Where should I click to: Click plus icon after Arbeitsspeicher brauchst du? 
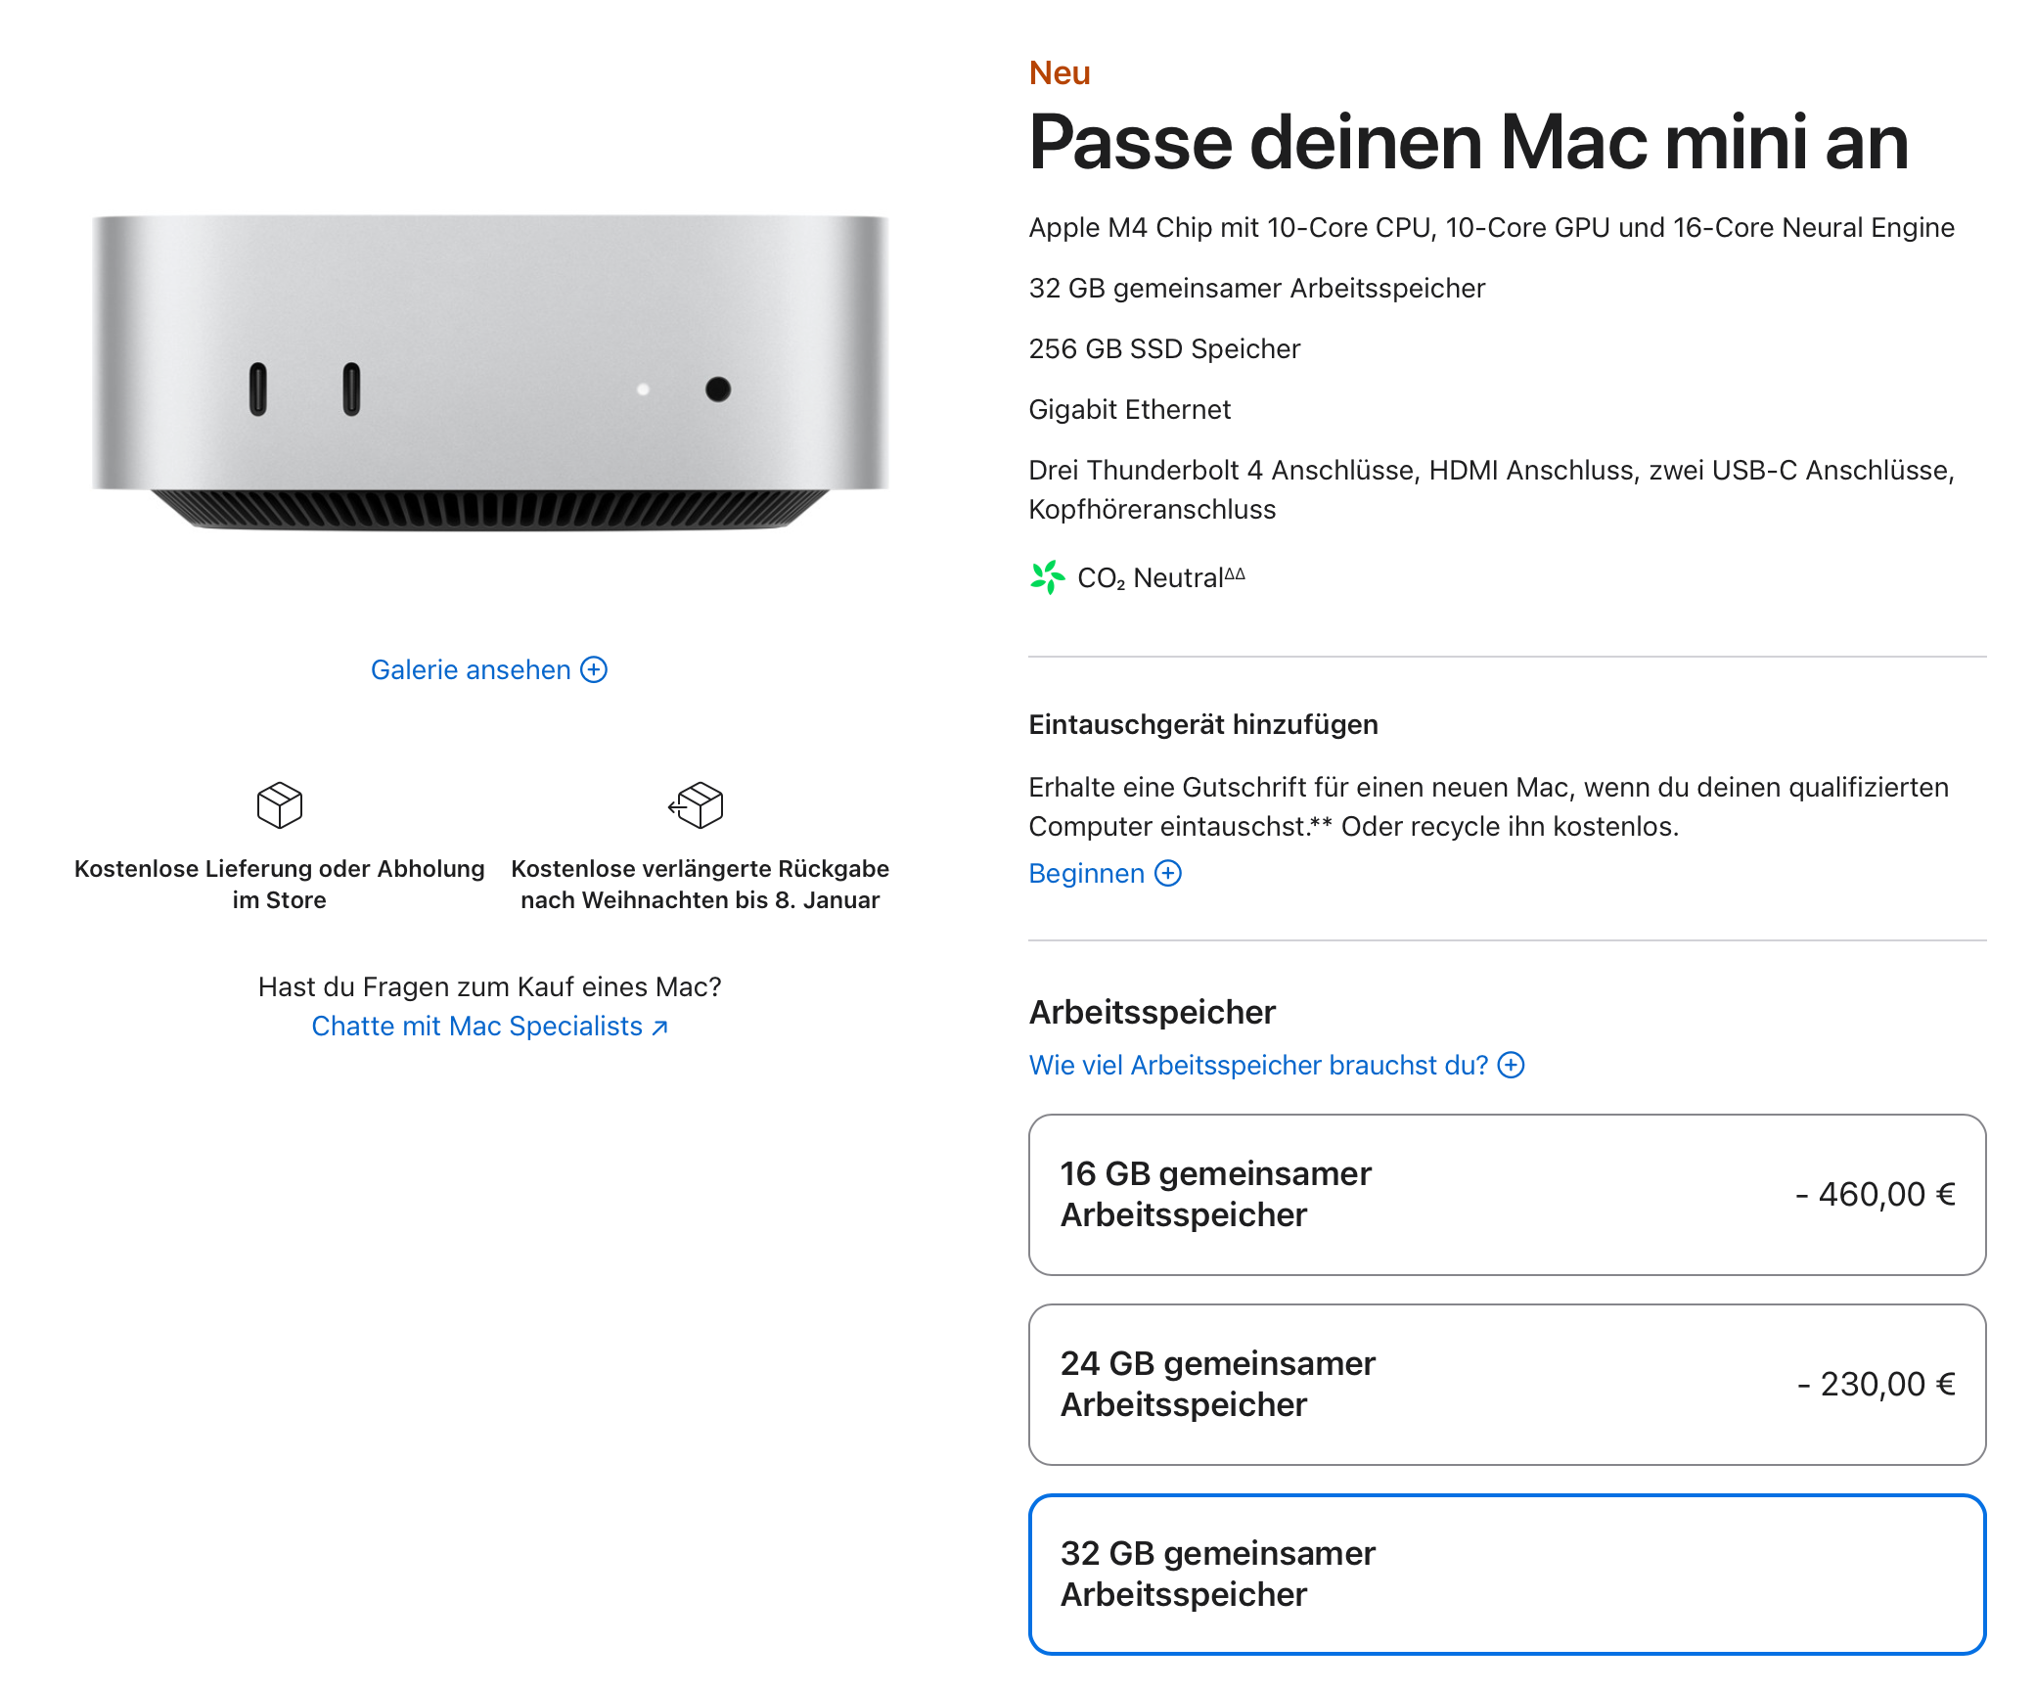(1512, 1065)
